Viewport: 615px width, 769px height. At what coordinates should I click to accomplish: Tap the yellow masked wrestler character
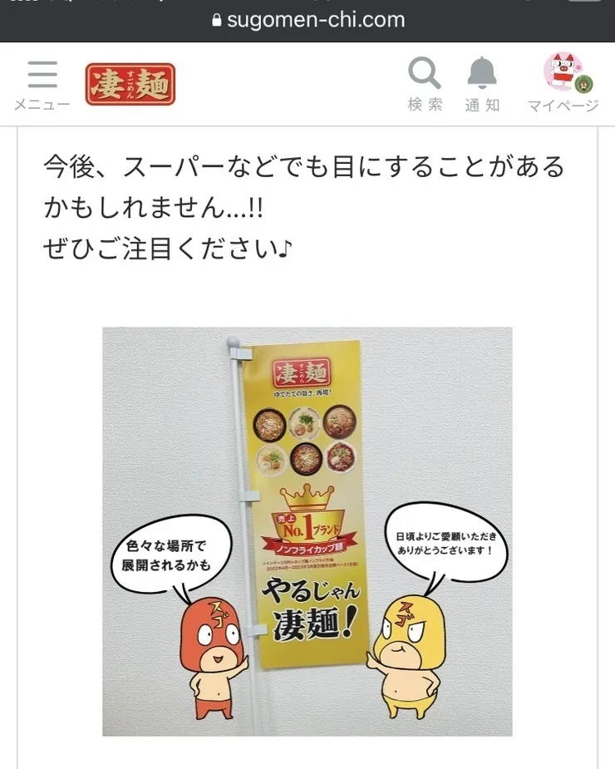(x=407, y=656)
